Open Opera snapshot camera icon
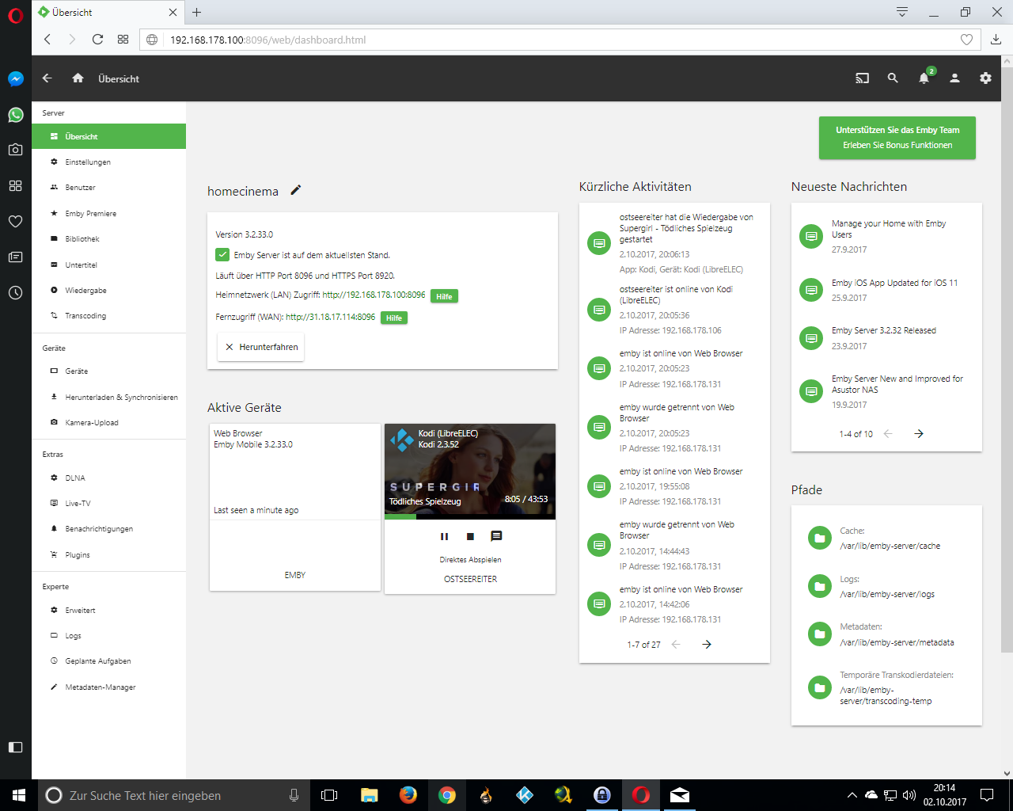The width and height of the screenshot is (1013, 811). (15, 150)
